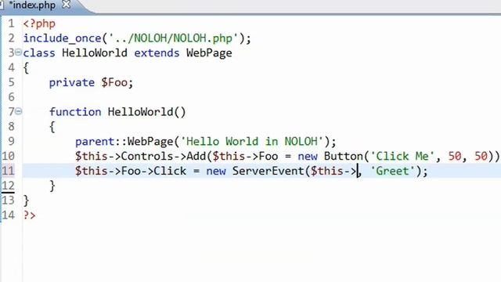Viewport: 501px width, 282px height.
Task: Click the WebPage class name on line 3
Action: (x=209, y=53)
